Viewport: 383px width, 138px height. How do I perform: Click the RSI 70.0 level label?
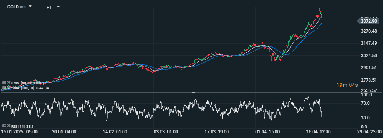tap(366, 103)
